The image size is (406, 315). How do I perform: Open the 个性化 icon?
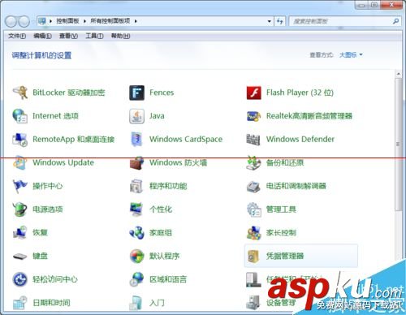[137, 209]
